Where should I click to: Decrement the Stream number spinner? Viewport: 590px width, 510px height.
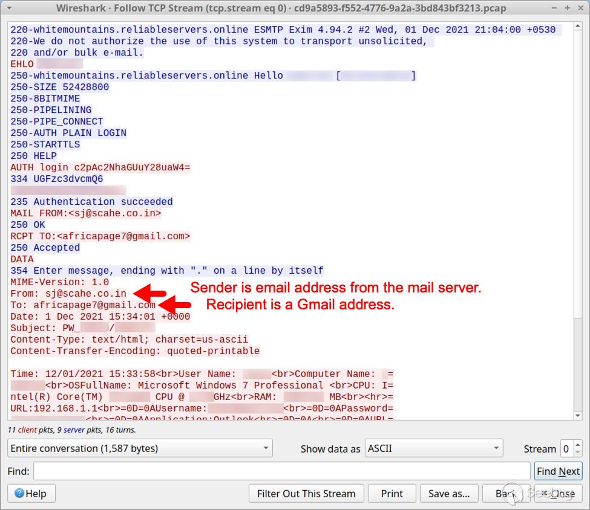pos(578,452)
